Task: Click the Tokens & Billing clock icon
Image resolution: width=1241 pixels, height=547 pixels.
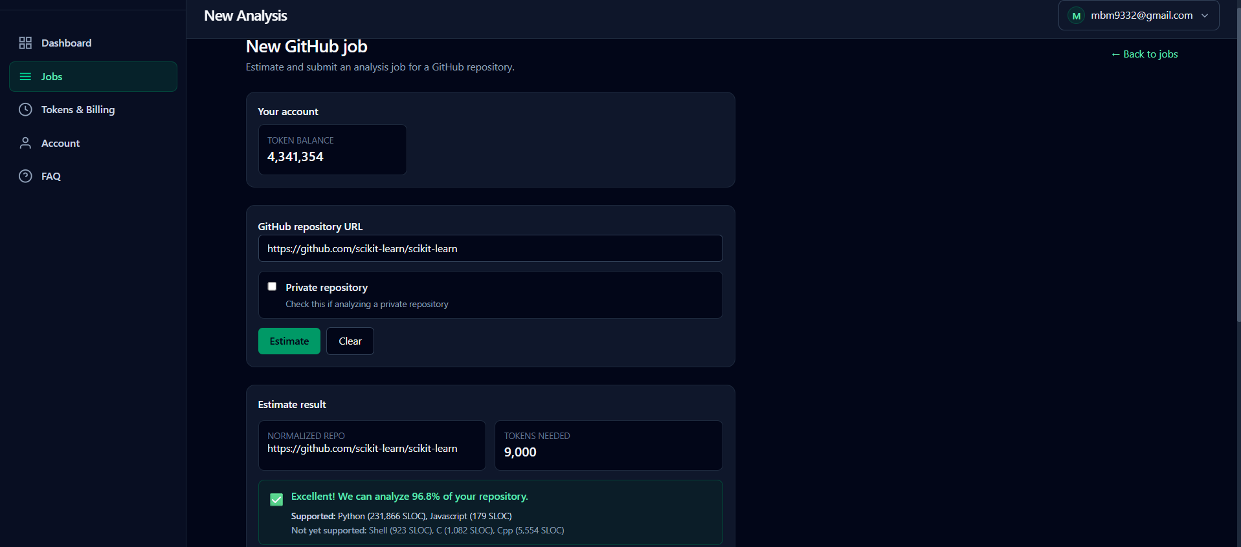Action: coord(25,109)
